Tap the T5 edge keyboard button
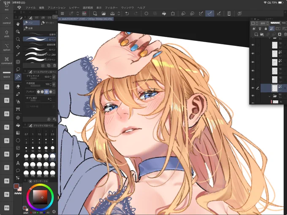Viewport: 287px width, 215px height. coord(7,140)
